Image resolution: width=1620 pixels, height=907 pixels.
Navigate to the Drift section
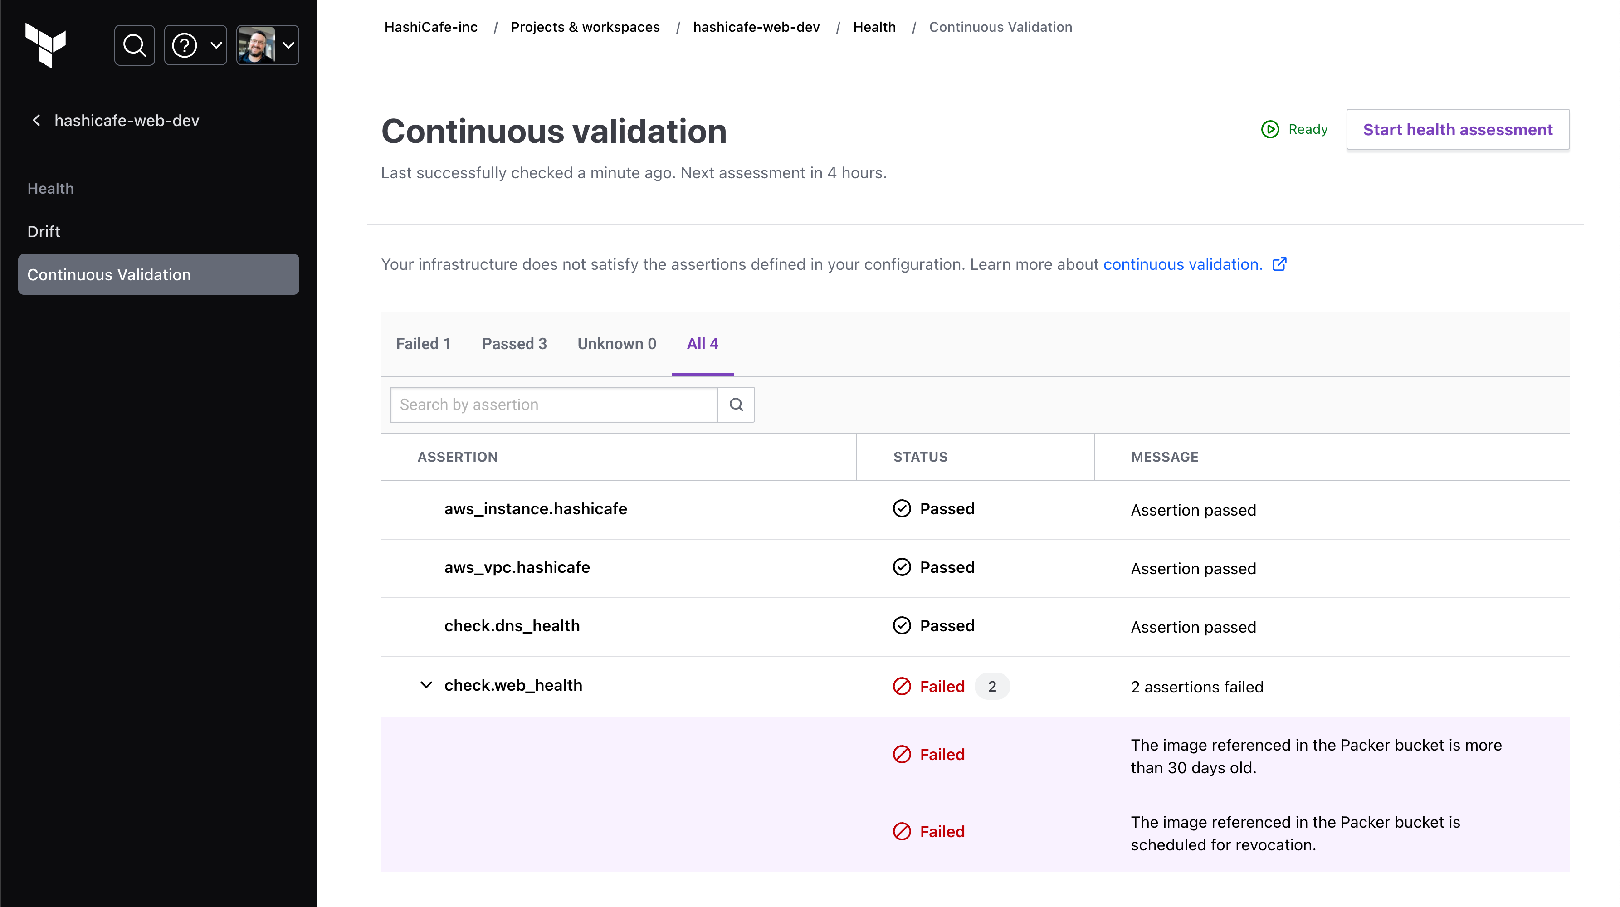(x=44, y=230)
